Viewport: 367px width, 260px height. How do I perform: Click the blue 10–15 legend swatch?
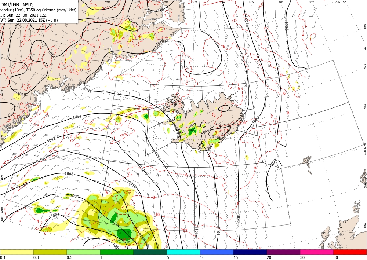(x=217, y=252)
